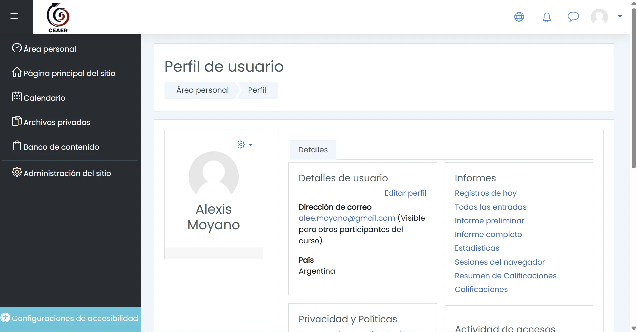637x332 pixels.
Task: Expand the profile gear actions menu
Action: click(x=245, y=145)
